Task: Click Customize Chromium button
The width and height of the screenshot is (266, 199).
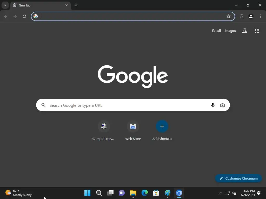Action: [x=238, y=178]
